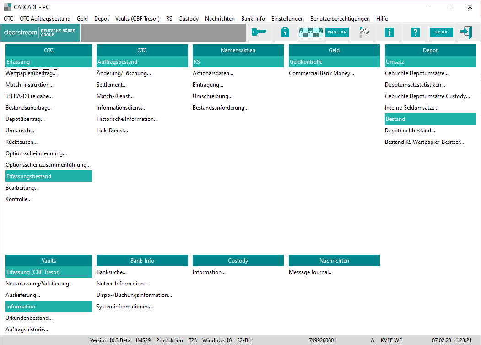Viewport: 481px width, 345px height.
Task: Select Depotbuchbestand... under Bestand
Action: point(410,131)
